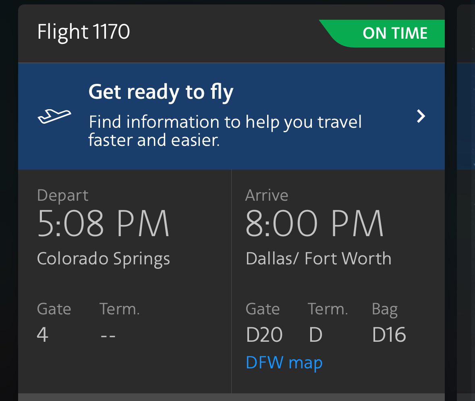Click the Arrive section label
This screenshot has height=401, width=475.
pos(267,195)
